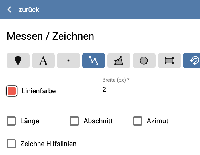Select the map marker pin tool
This screenshot has width=200, height=155.
click(18, 61)
